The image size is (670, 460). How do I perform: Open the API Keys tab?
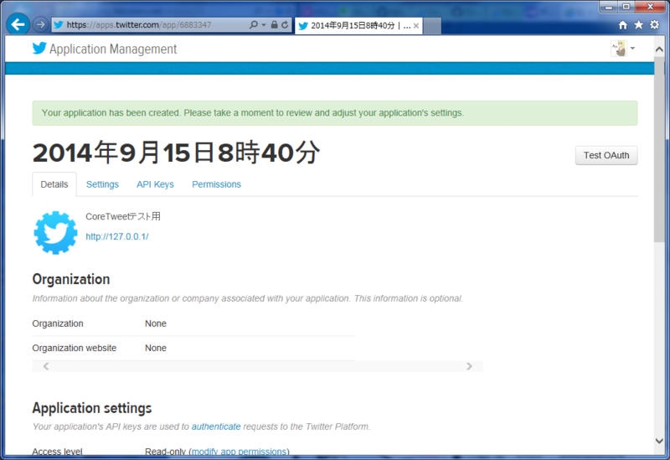tap(155, 184)
